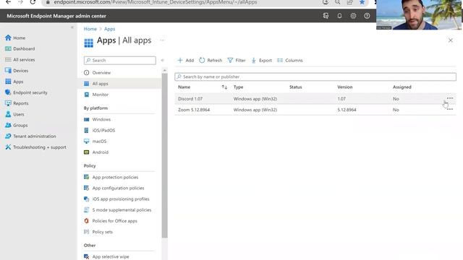The image size is (463, 260).
Task: Close the Apps blade
Action: (x=450, y=40)
